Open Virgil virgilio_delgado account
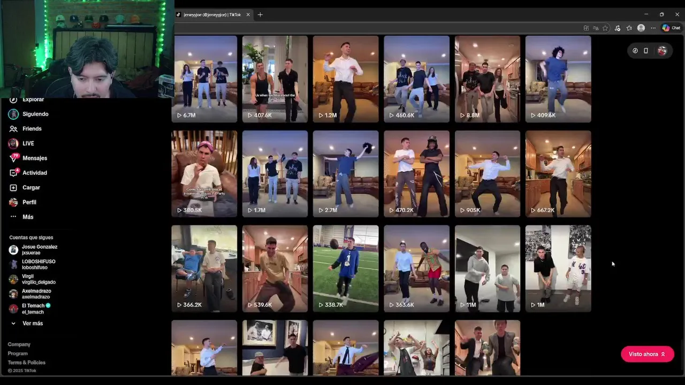This screenshot has height=385, width=685. pos(32,279)
